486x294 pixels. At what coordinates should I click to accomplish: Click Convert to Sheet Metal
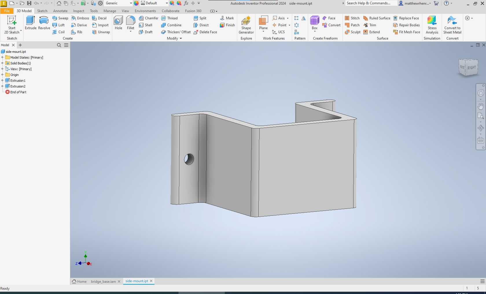452,25
